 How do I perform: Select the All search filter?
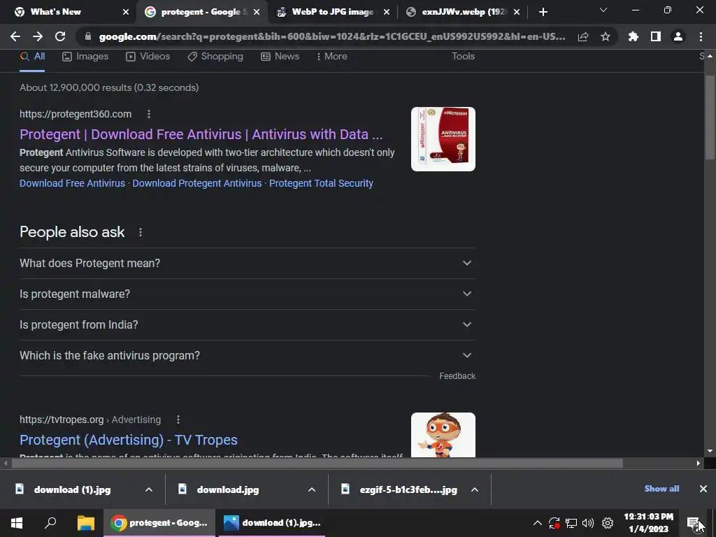pyautogui.click(x=32, y=57)
